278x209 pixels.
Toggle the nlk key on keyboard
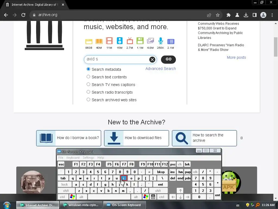tap(195, 172)
